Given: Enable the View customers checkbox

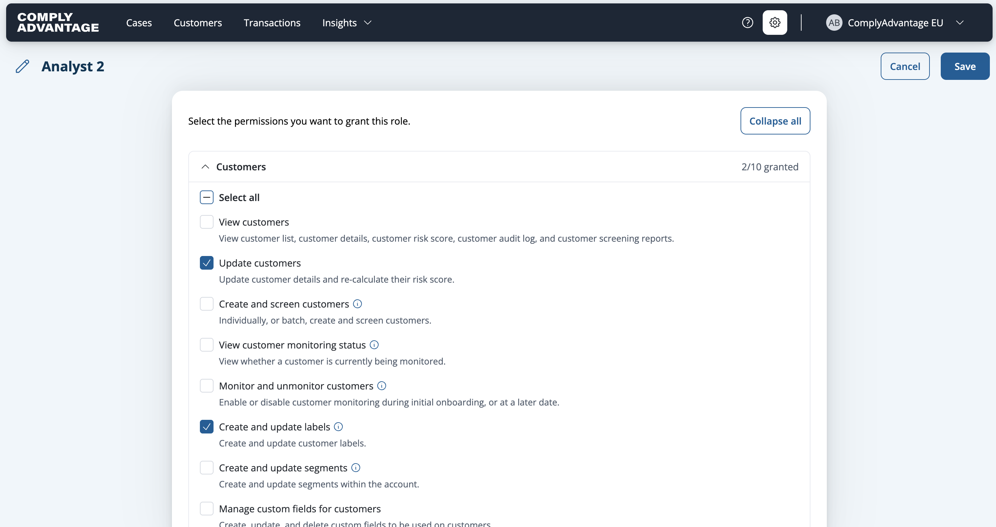Looking at the screenshot, I should (x=206, y=222).
